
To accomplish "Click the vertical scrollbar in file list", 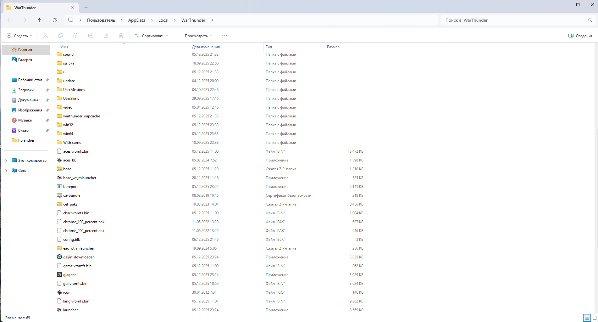I will (596, 188).
